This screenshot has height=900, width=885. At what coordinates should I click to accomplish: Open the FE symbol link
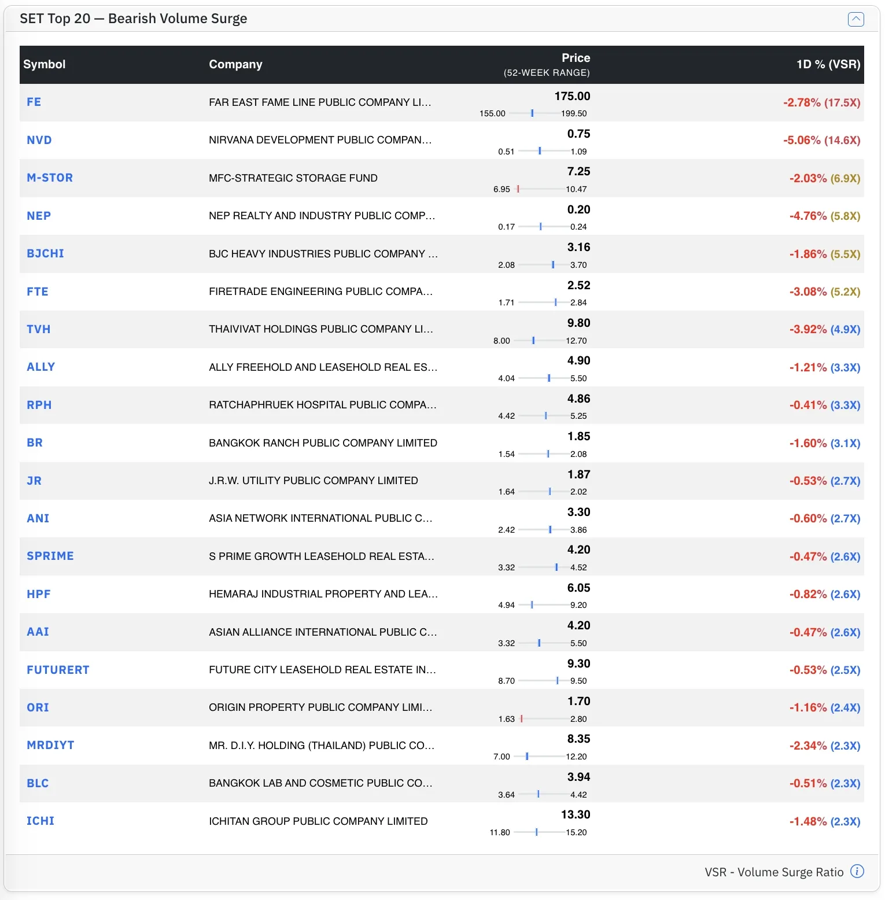(x=34, y=102)
